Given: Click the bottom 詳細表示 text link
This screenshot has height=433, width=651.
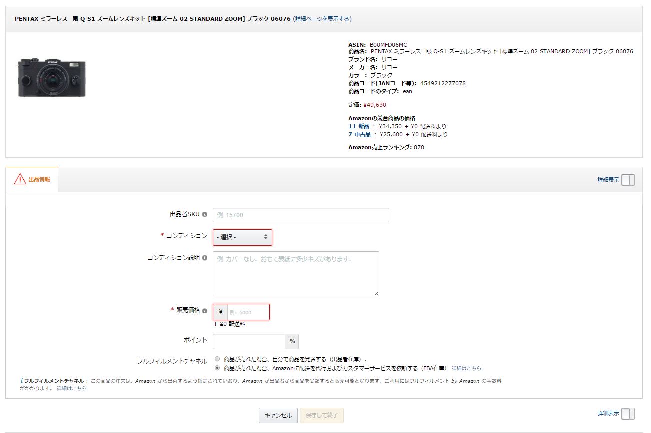Looking at the screenshot, I should click(608, 413).
